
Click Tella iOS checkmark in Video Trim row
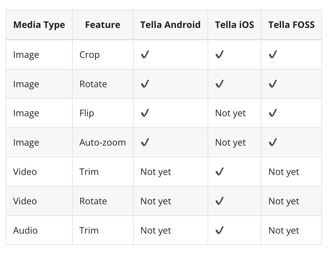click(220, 172)
